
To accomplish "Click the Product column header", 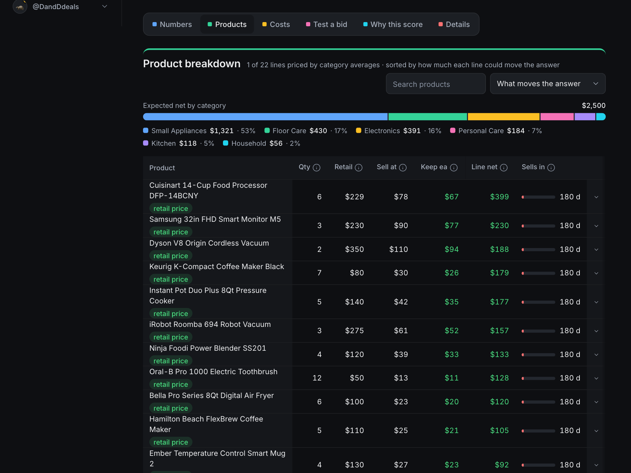I will click(162, 168).
